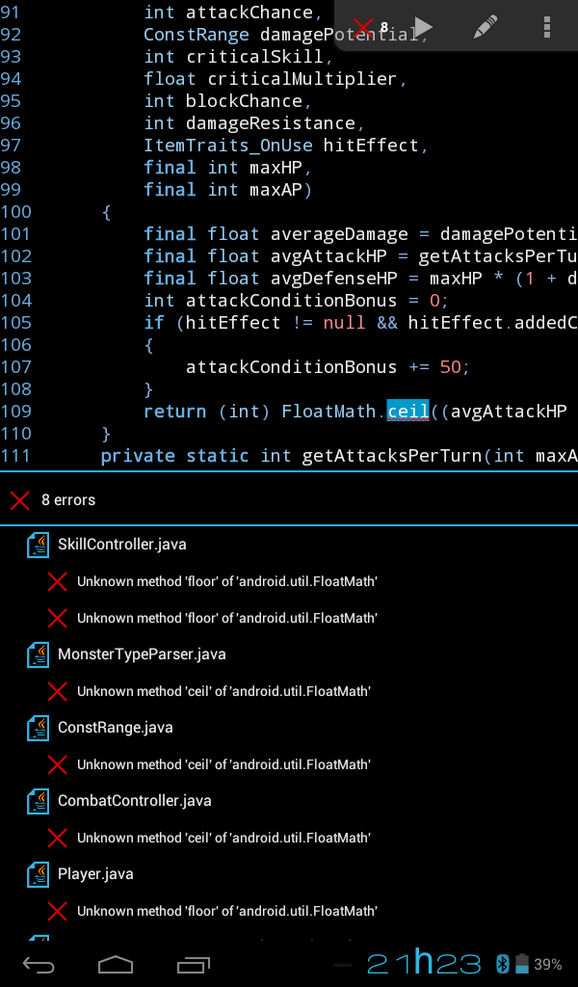Image resolution: width=578 pixels, height=987 pixels.
Task: Open the recent apps button
Action: 194,964
